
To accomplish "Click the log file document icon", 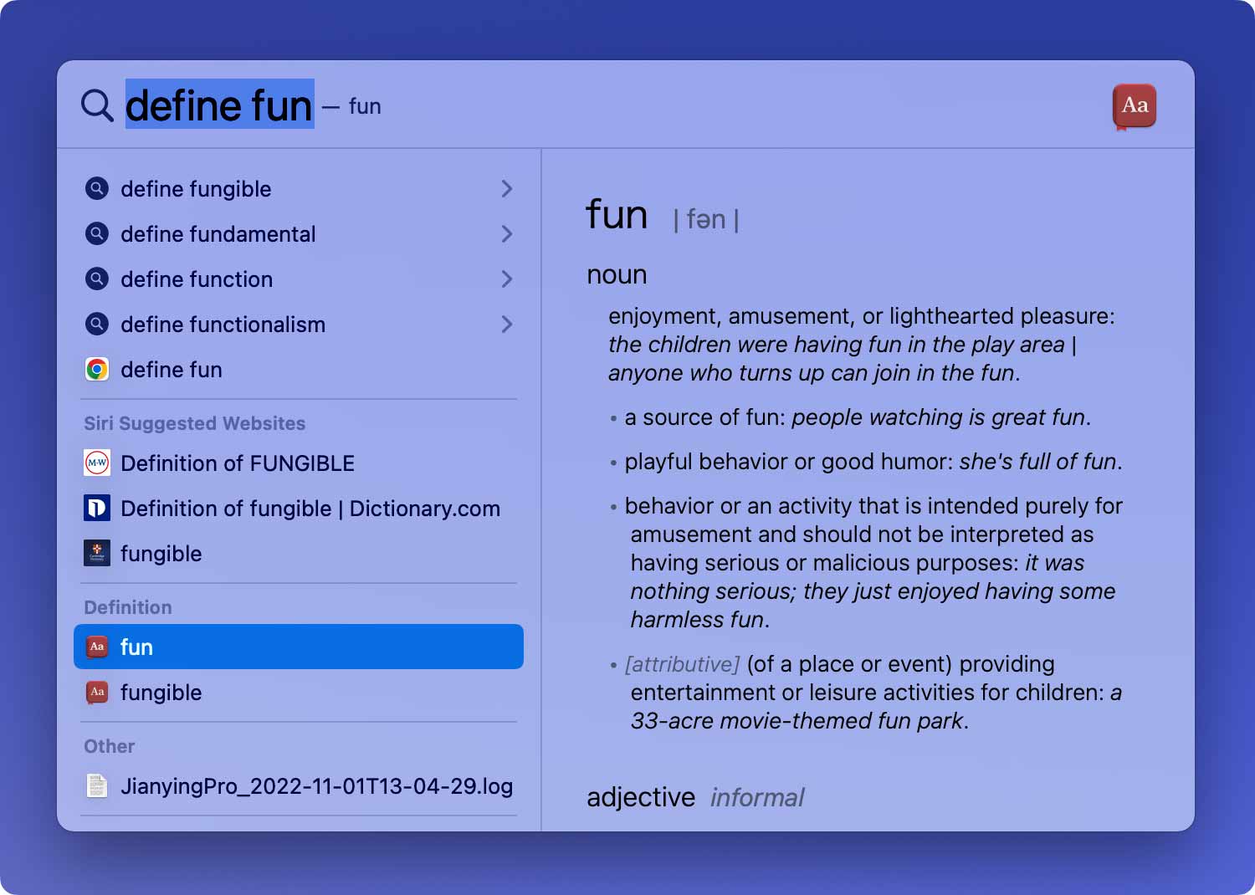I will point(97,785).
